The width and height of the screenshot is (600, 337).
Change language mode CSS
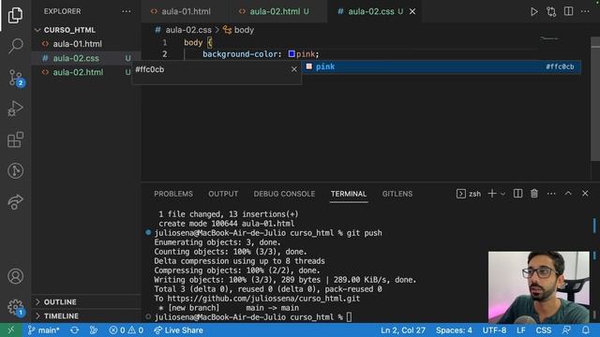pos(544,330)
